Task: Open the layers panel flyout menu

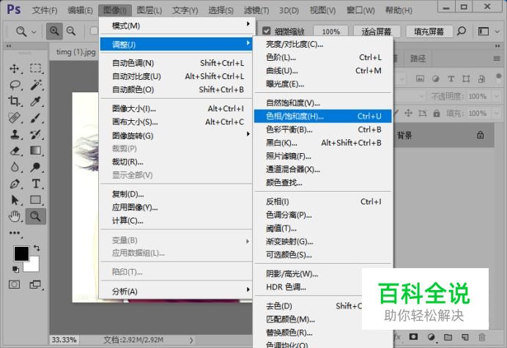Action: pos(497,59)
